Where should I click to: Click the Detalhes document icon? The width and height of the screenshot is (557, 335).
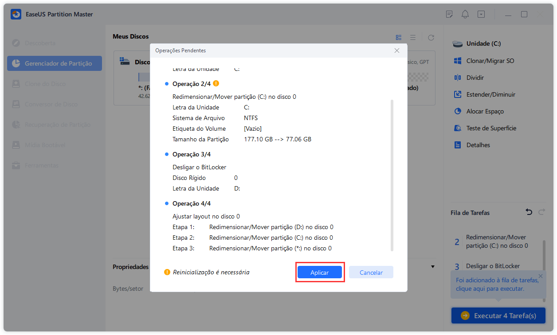(458, 145)
